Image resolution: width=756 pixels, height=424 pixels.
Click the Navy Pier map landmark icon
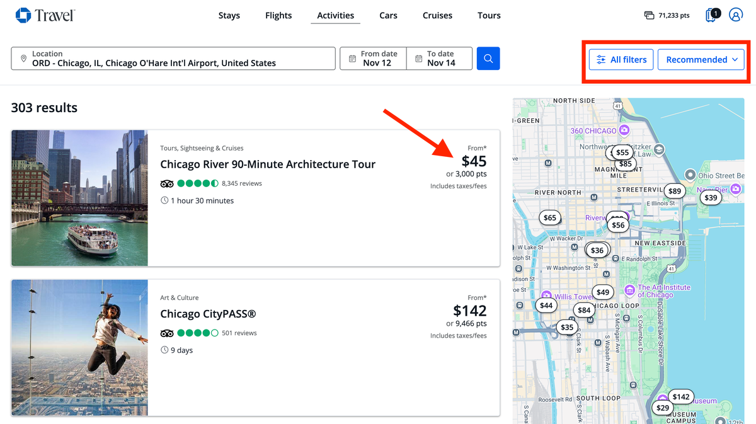click(735, 189)
